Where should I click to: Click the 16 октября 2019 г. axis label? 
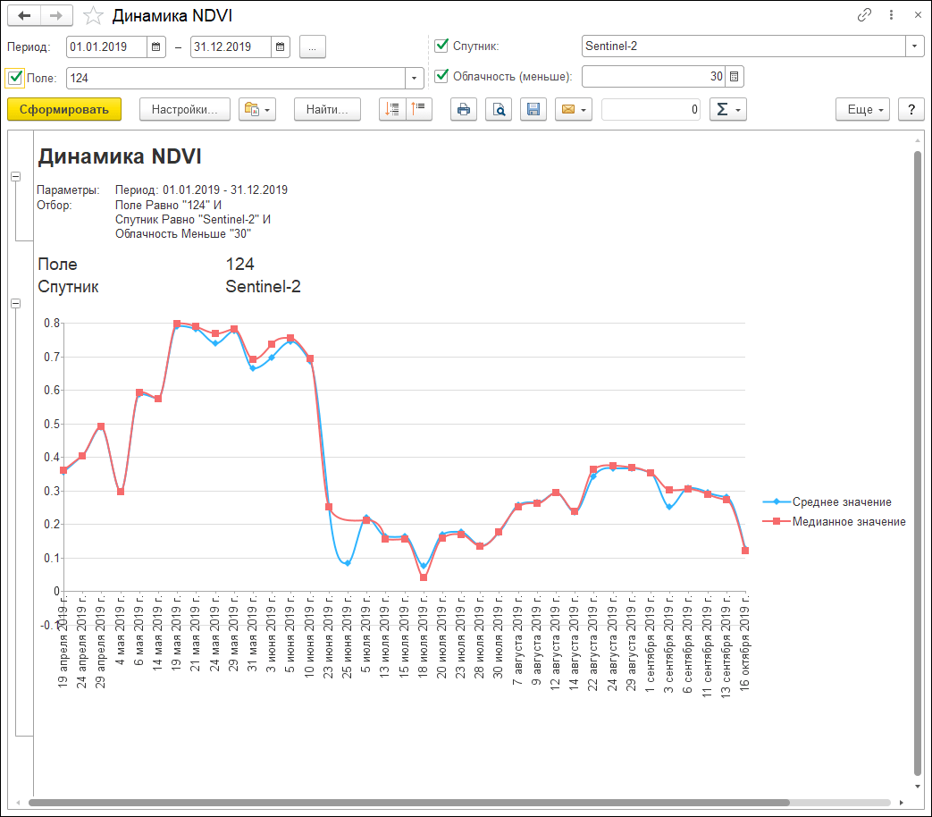click(744, 642)
